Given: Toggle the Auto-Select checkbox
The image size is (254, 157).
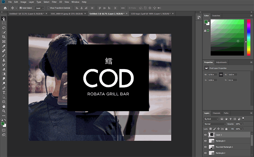Looking at the screenshot, I should pyautogui.click(x=21, y=8).
